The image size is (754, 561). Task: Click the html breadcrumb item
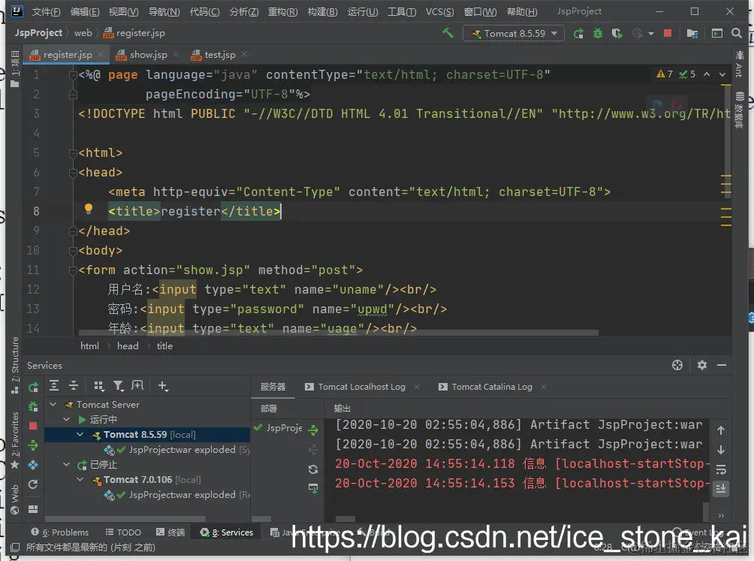tap(89, 346)
